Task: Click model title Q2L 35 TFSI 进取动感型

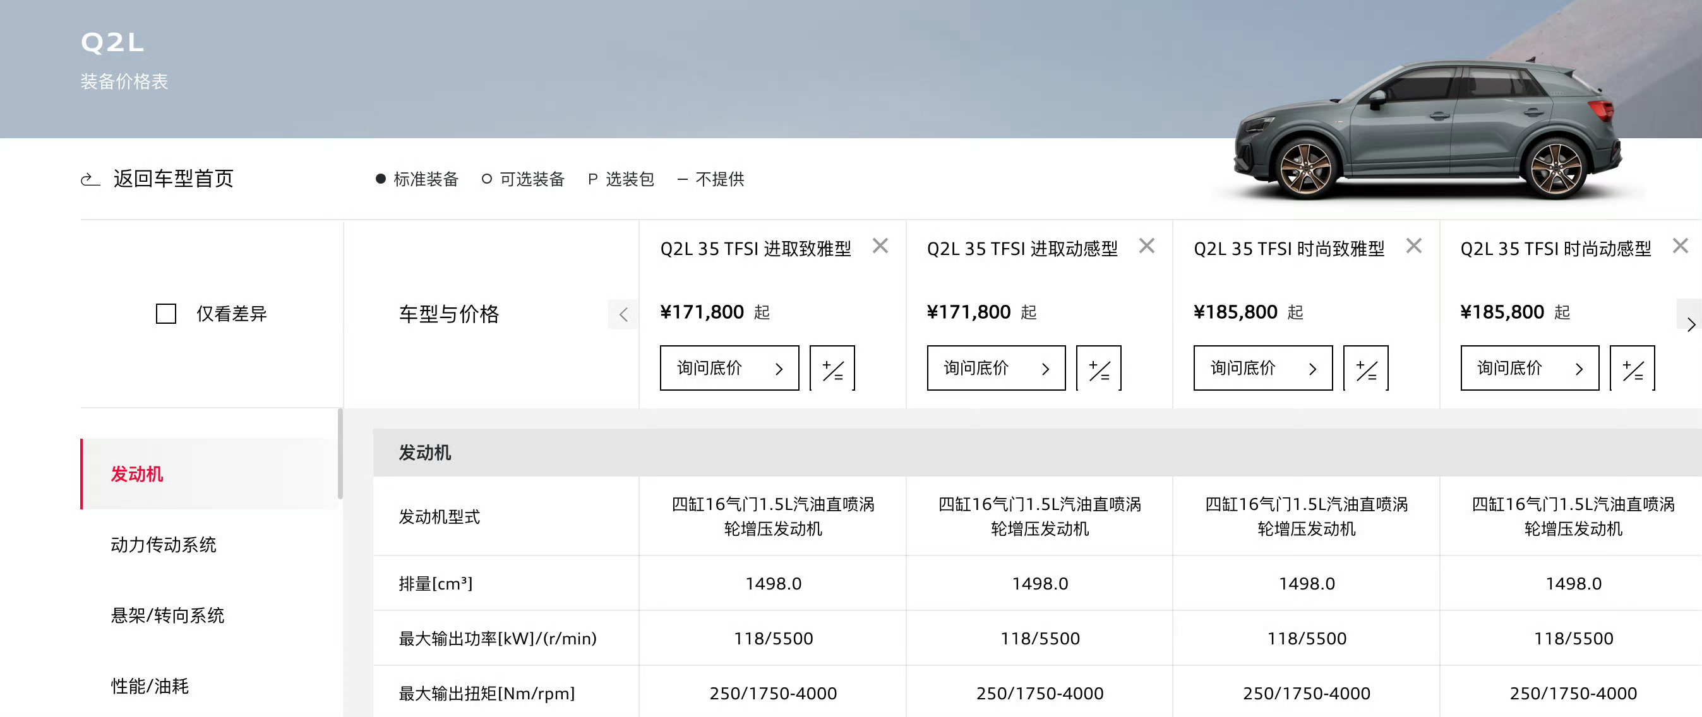Action: click(1022, 249)
